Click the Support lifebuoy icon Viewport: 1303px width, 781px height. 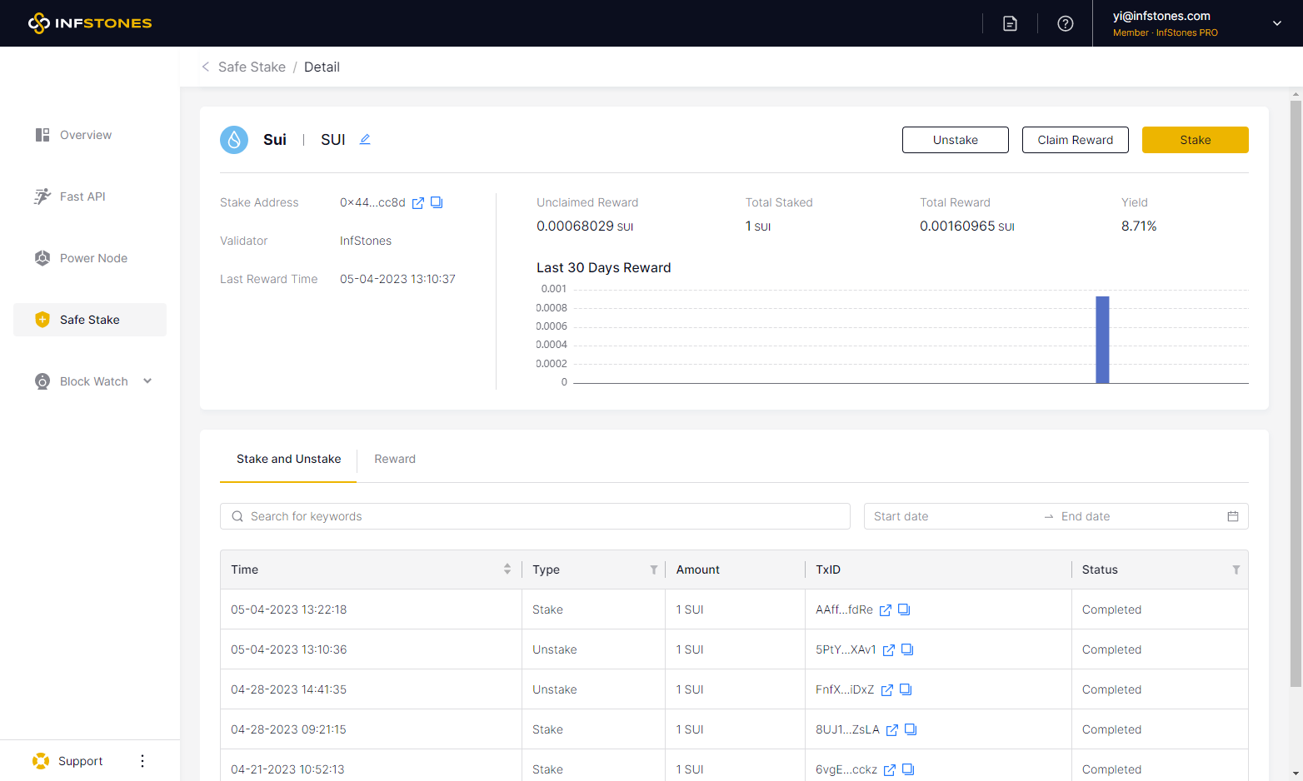[x=41, y=761]
